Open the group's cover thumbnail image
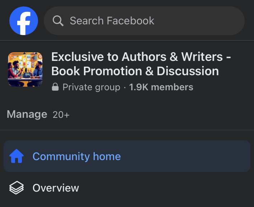The height and width of the screenshot is (207, 254). 25,69
